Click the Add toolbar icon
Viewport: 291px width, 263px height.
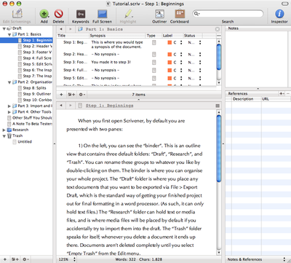(44, 14)
